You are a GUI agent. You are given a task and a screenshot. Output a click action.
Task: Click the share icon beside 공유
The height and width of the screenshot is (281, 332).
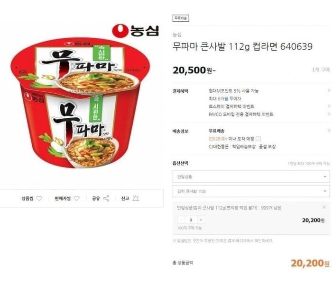point(106,199)
